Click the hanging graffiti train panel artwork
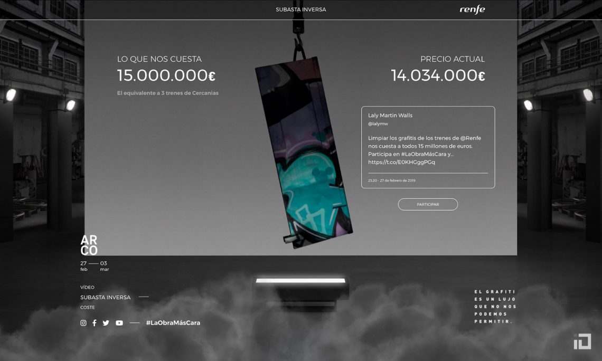The width and height of the screenshot is (602, 361). 304,153
